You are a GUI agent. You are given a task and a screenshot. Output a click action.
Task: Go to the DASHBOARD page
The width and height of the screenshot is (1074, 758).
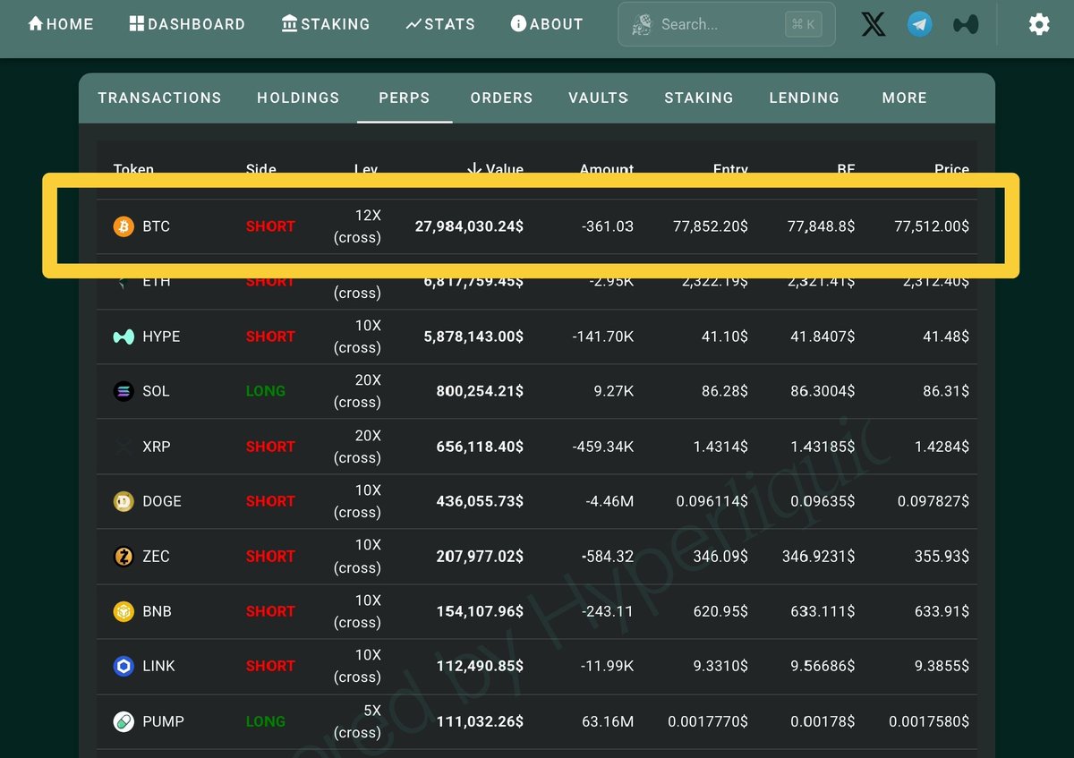click(x=187, y=24)
